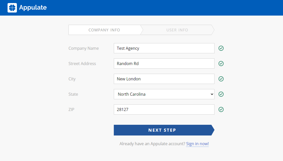The width and height of the screenshot is (283, 161).
Task: Click the ZIP code input
Action: click(x=164, y=109)
